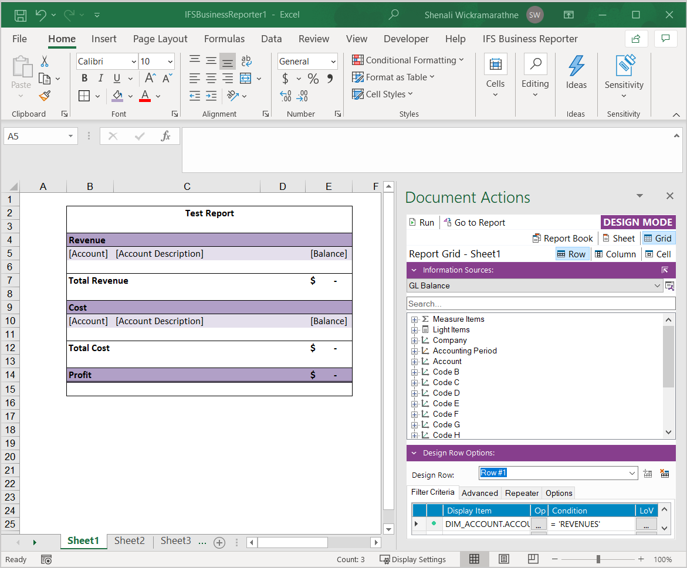Open the Insert ribbon tab
The width and height of the screenshot is (687, 568).
pyautogui.click(x=104, y=39)
